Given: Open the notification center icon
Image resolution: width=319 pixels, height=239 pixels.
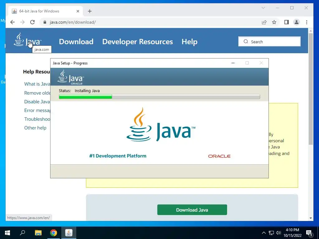Looking at the screenshot, I should 309,233.
